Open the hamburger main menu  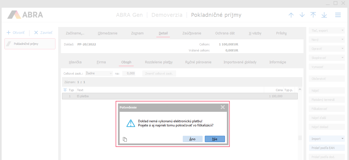pos(338,15)
